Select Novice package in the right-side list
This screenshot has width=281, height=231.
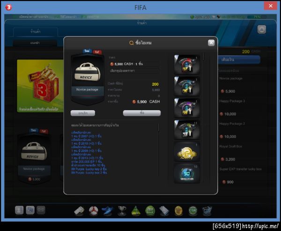[240, 85]
